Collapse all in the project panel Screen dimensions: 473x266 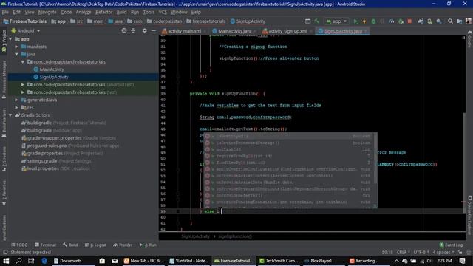tap(133, 31)
